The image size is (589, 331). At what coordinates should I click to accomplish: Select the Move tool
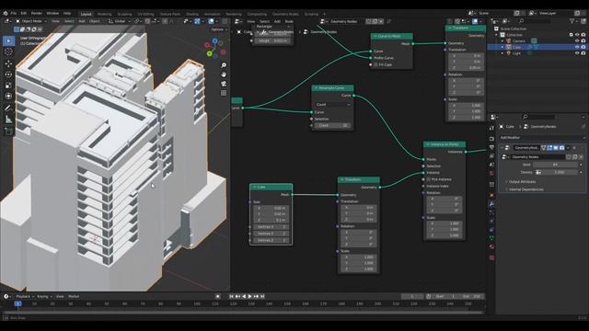(8, 63)
